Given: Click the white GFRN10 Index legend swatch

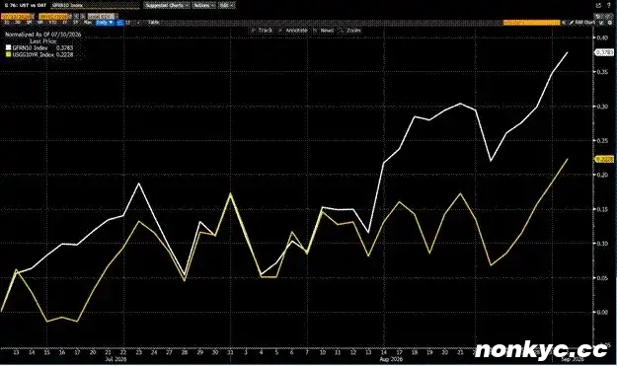Looking at the screenshot, I should click(8, 47).
